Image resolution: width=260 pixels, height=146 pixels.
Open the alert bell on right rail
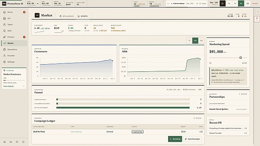(257, 19)
